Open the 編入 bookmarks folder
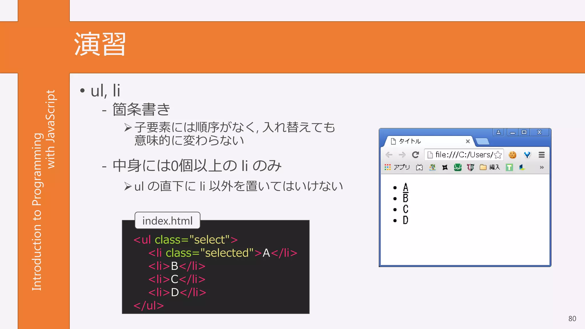This screenshot has height=329, width=585. [x=490, y=167]
